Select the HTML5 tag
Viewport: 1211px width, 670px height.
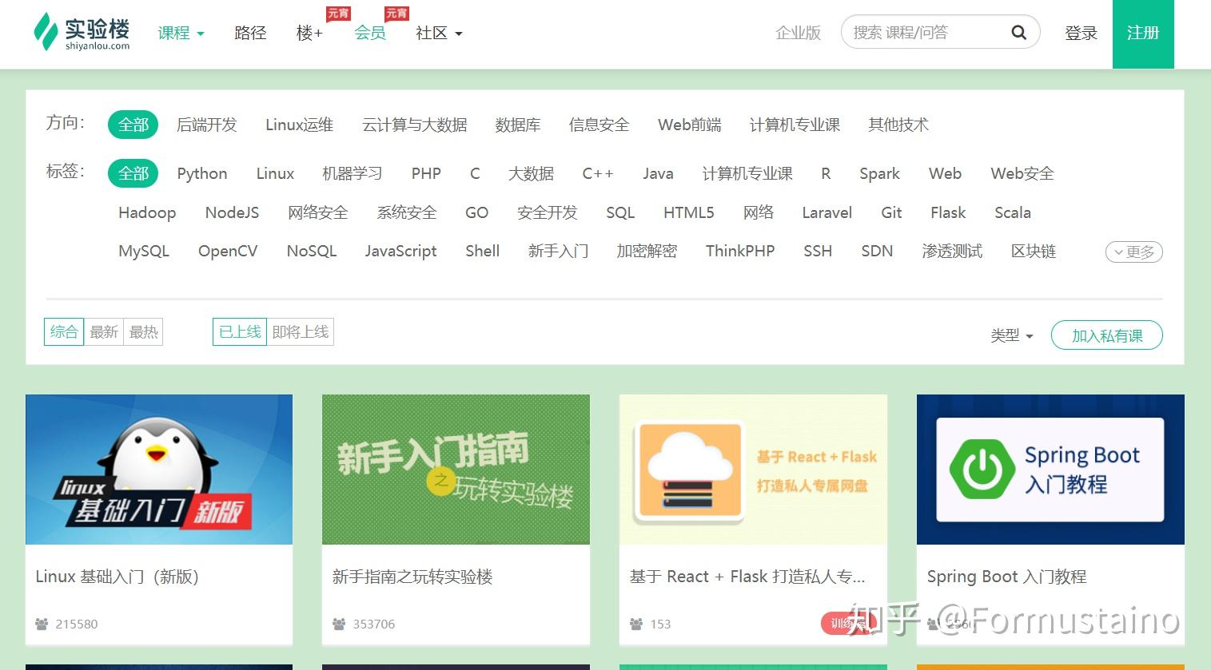(689, 212)
